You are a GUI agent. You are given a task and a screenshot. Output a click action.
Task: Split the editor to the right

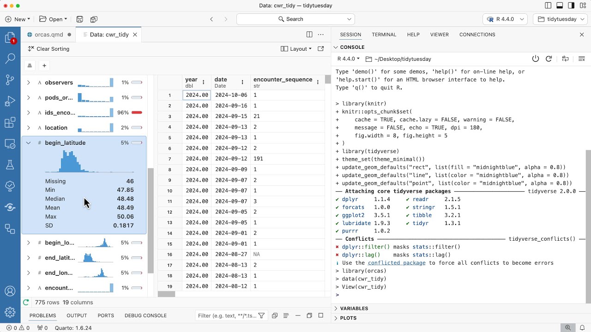[309, 35]
